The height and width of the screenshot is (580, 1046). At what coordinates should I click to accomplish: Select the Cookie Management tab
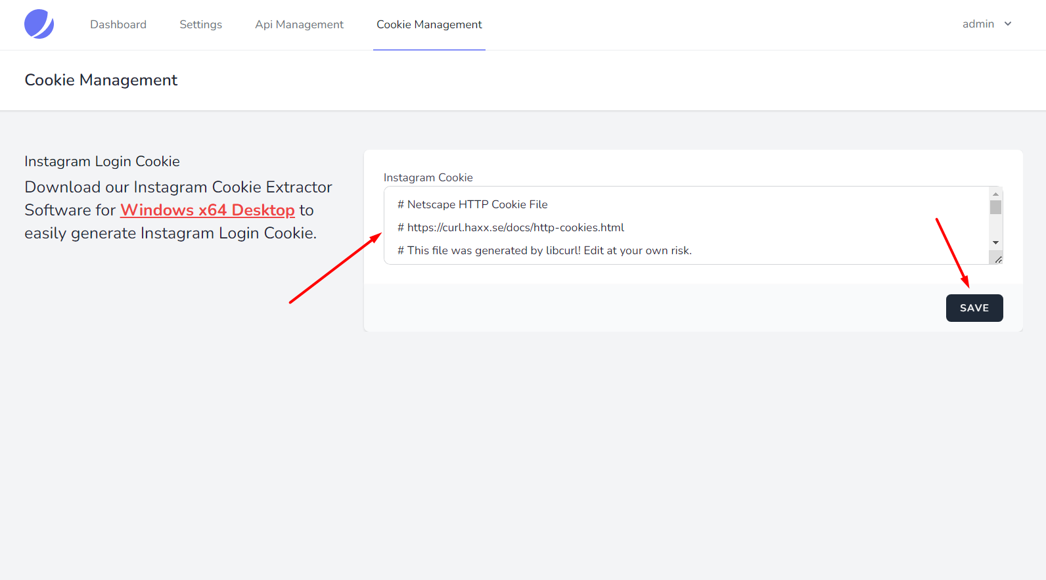(x=429, y=24)
